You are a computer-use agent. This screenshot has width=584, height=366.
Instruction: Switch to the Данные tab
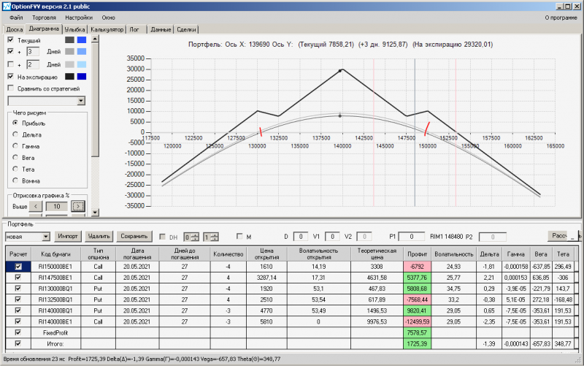(x=161, y=29)
